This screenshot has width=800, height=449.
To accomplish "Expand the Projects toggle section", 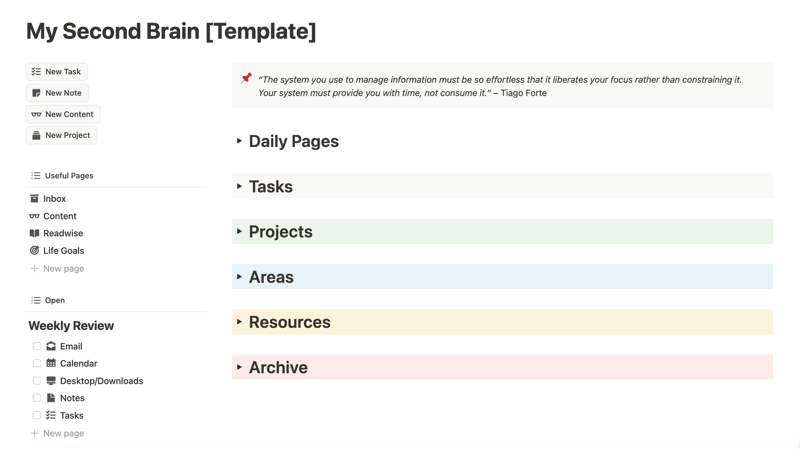I will pyautogui.click(x=239, y=231).
